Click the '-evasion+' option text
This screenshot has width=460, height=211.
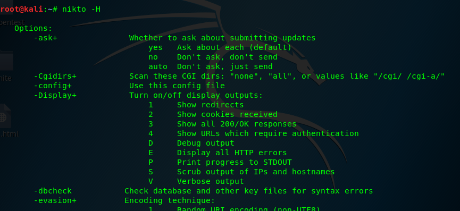click(x=55, y=201)
